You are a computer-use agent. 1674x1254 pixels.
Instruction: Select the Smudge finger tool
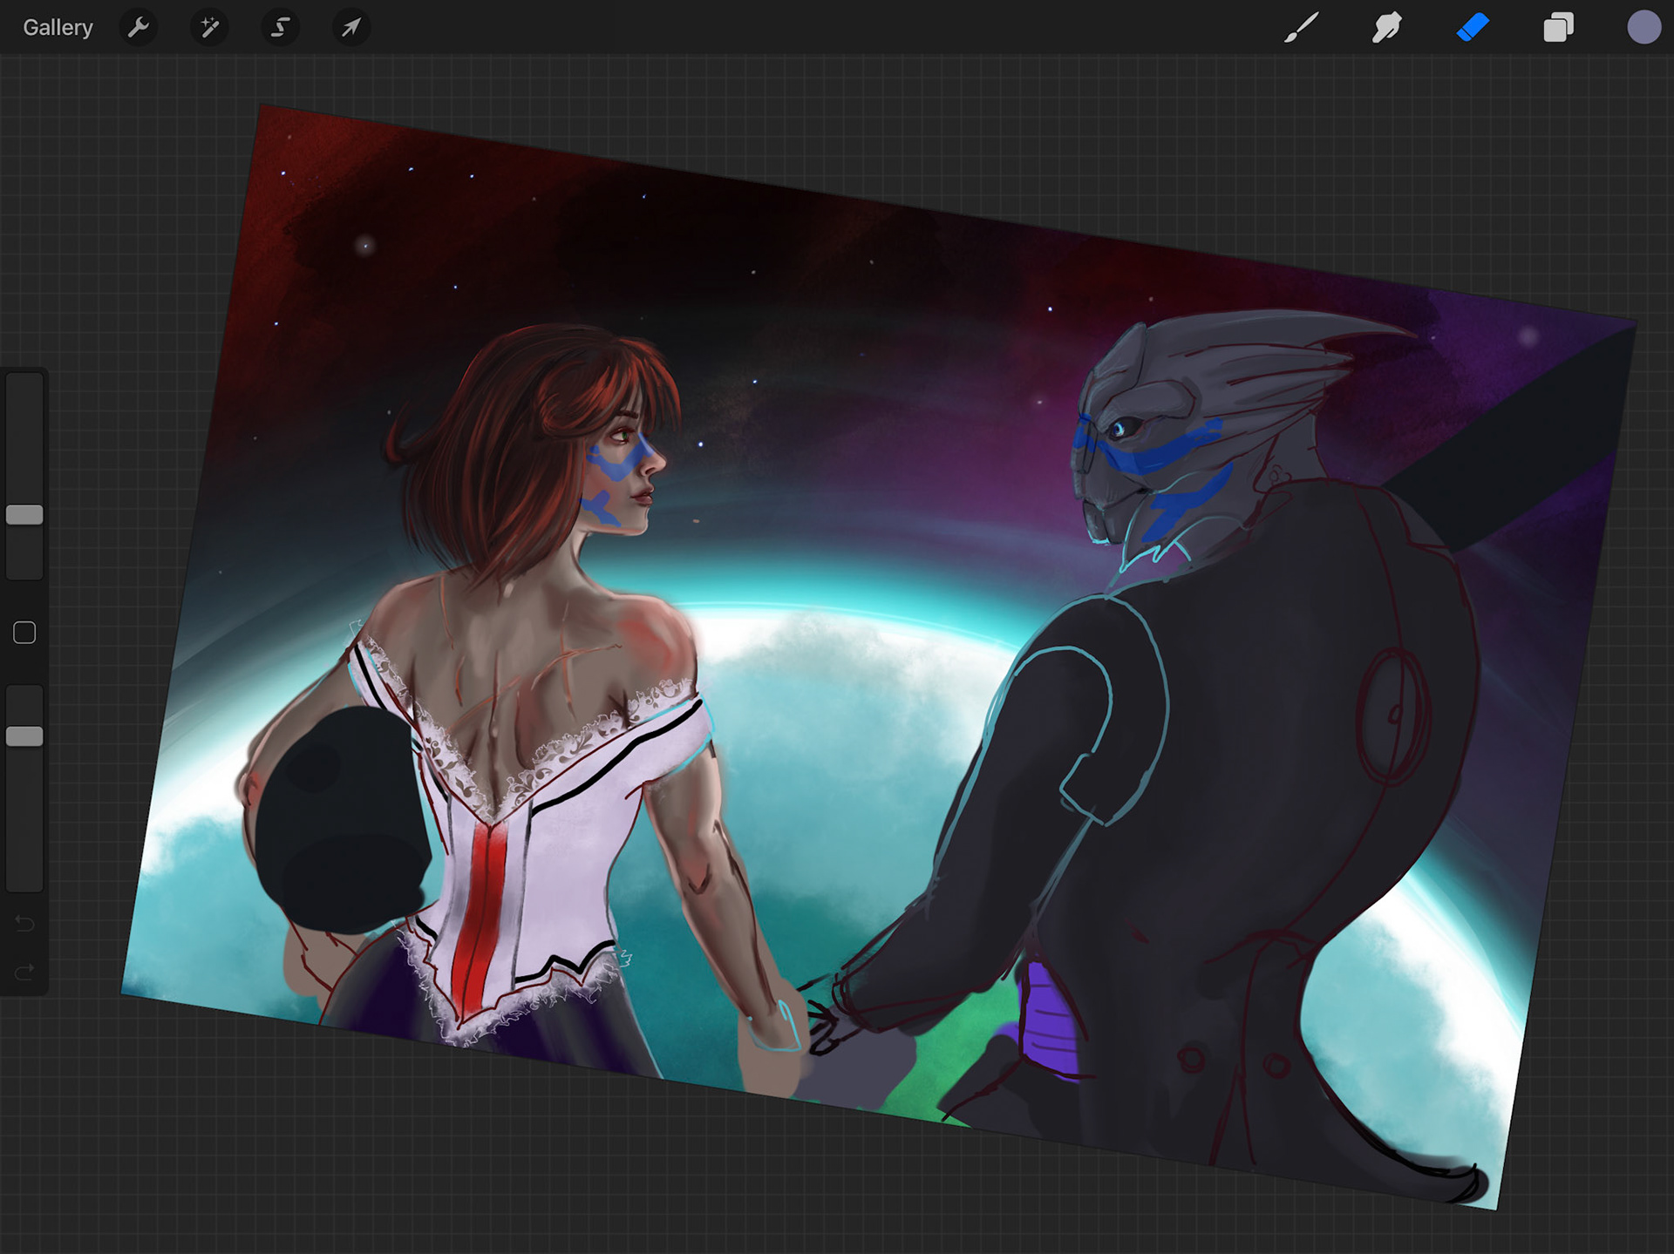click(x=1386, y=28)
